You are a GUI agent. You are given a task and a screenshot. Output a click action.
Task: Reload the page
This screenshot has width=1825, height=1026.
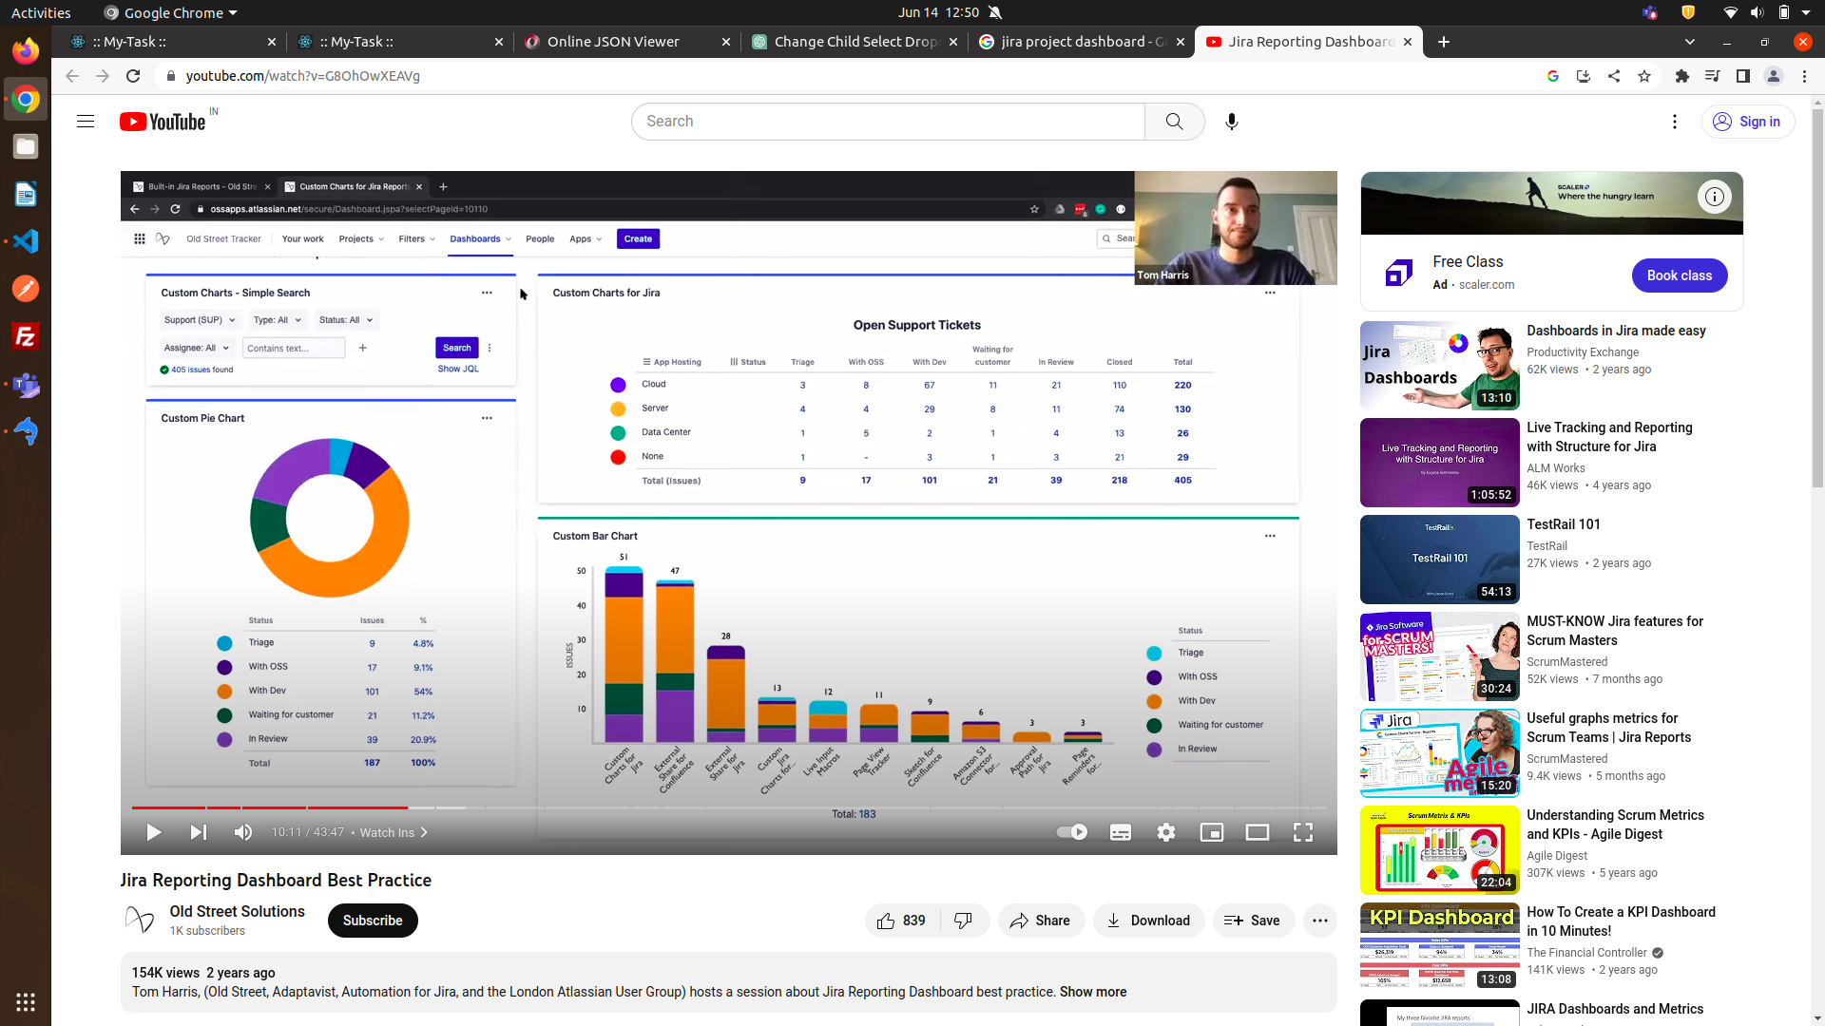(133, 76)
